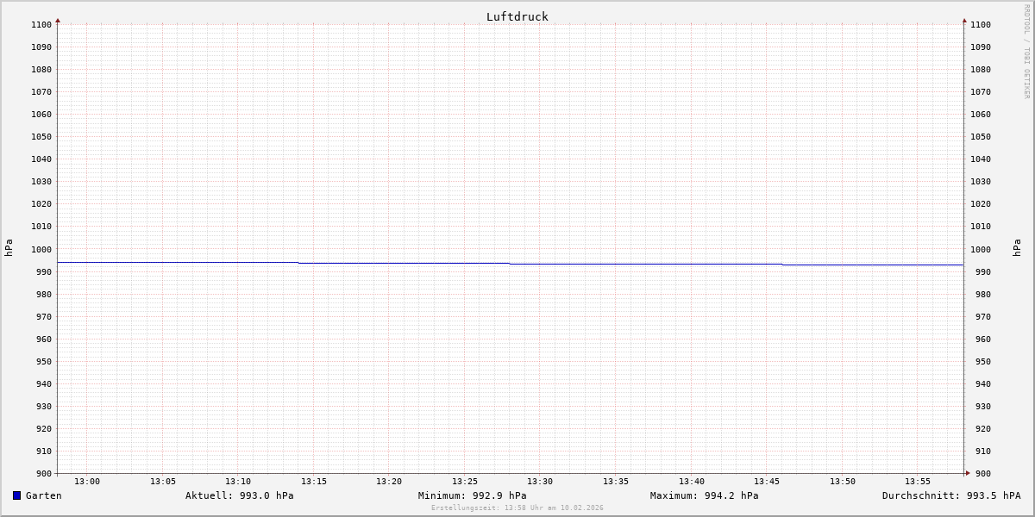Click the red arrow atop left y-axis

click(58, 20)
